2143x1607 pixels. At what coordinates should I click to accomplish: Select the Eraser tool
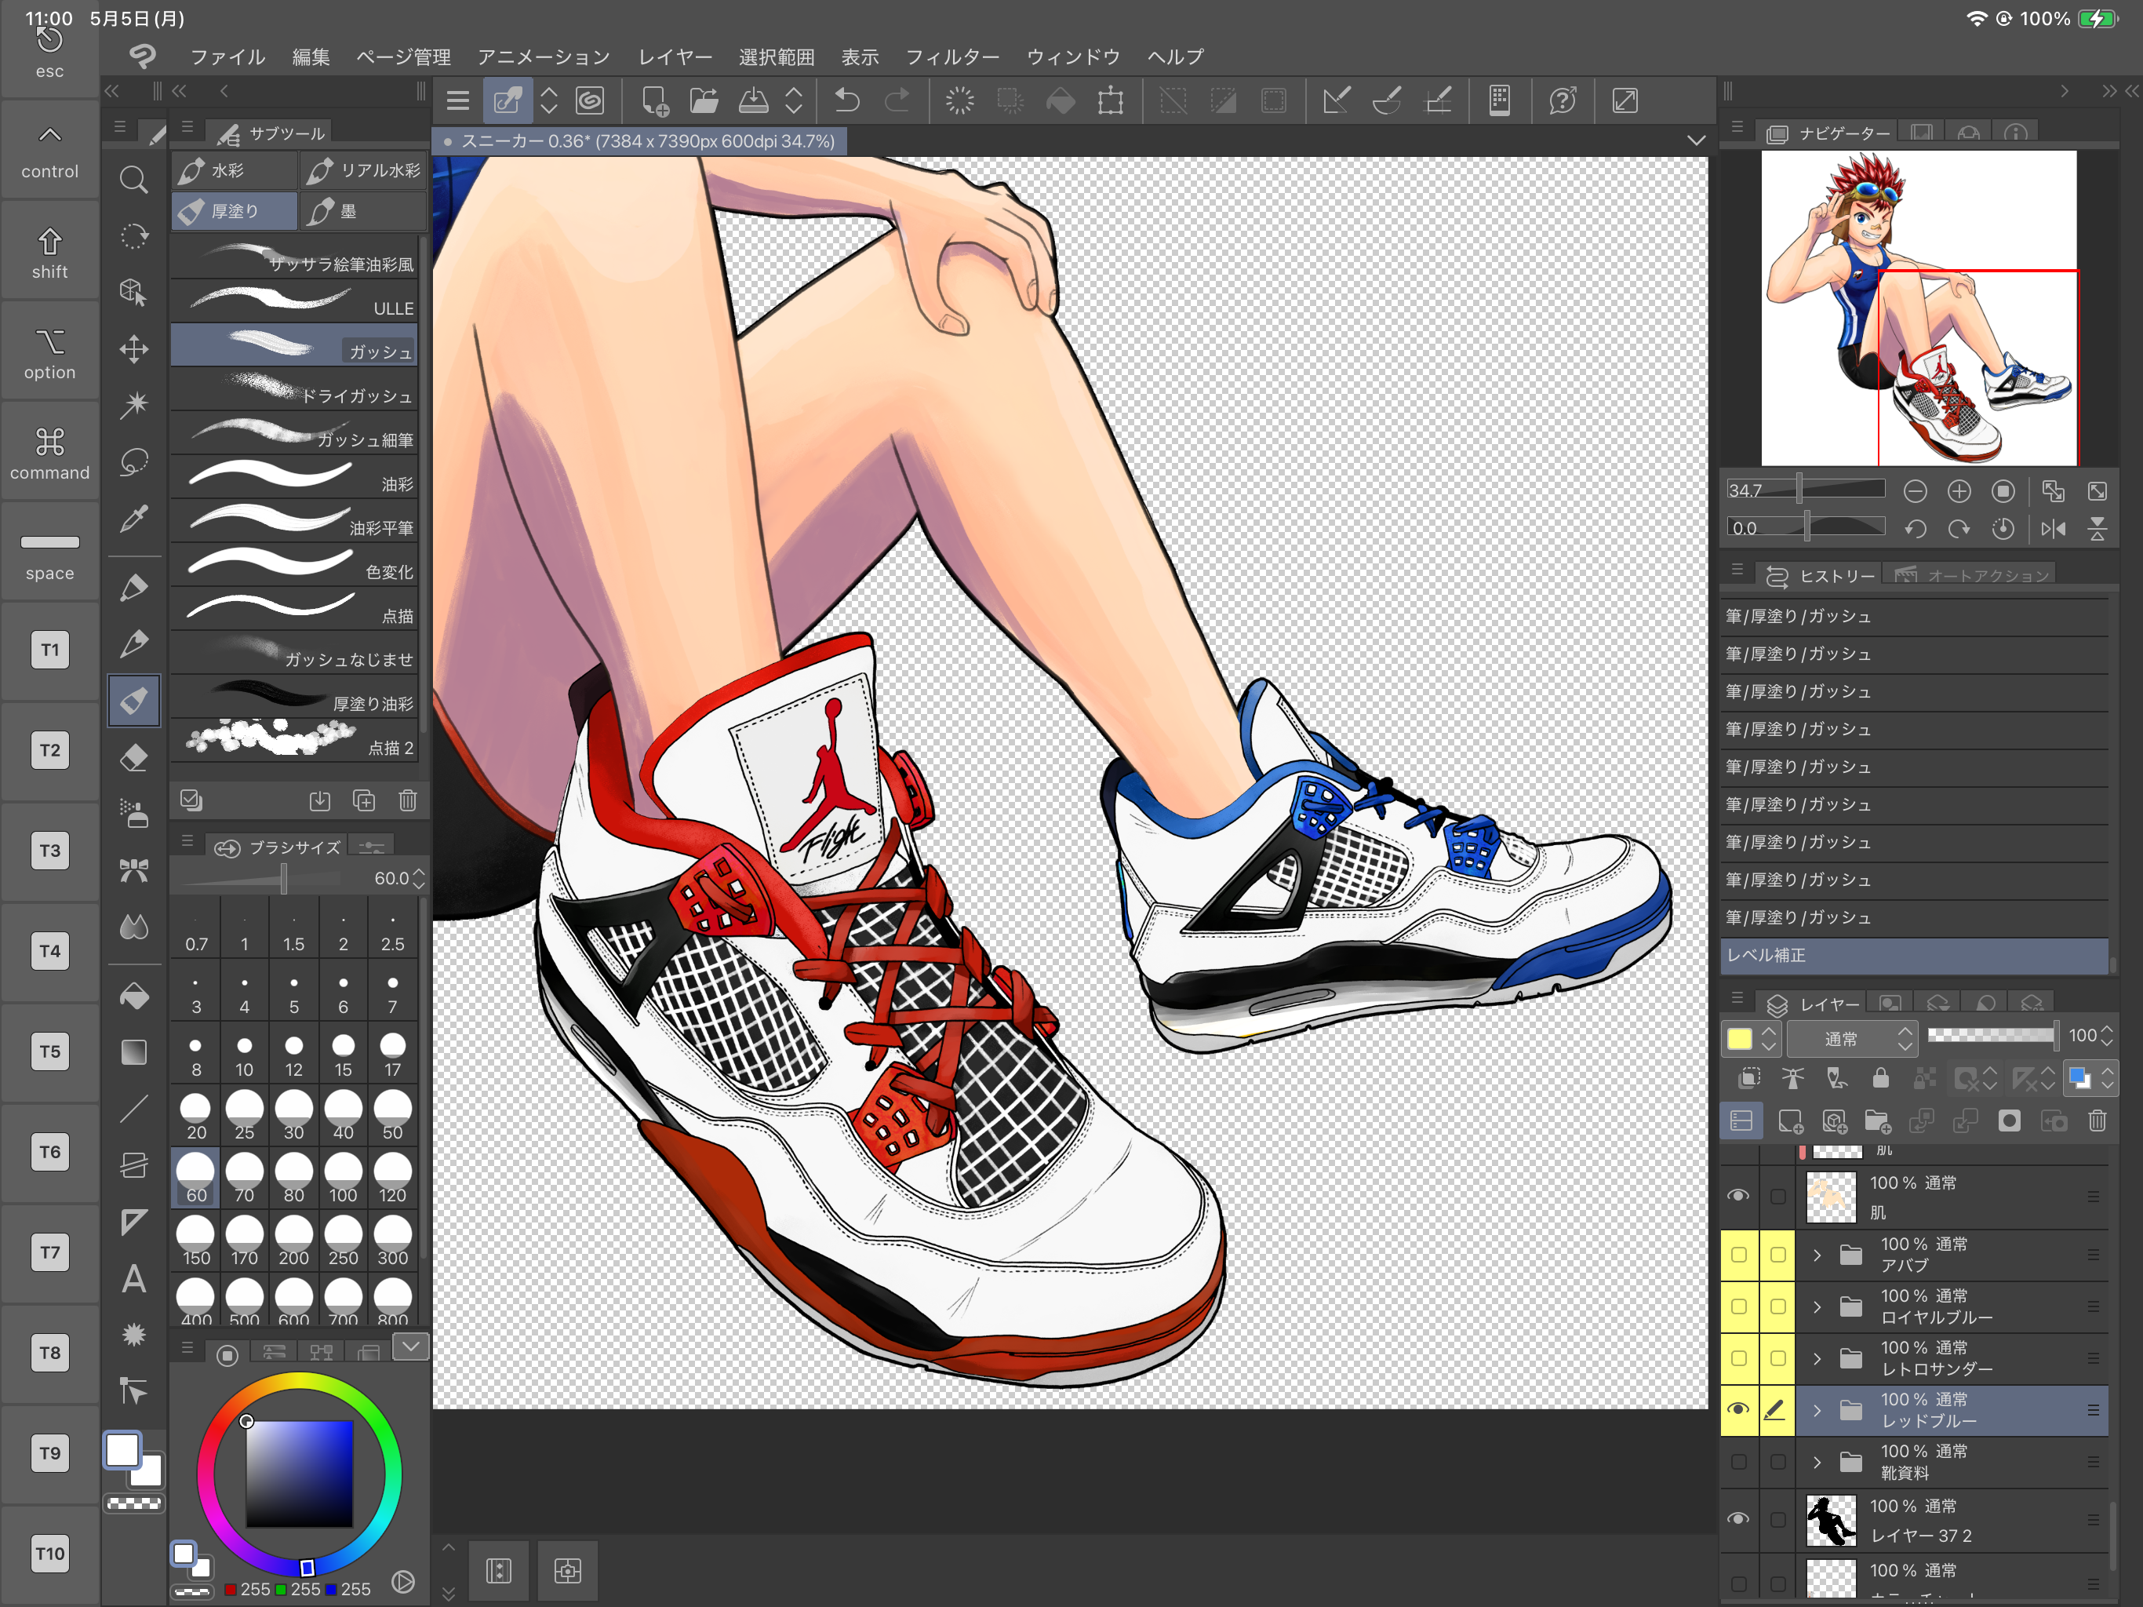pos(133,757)
